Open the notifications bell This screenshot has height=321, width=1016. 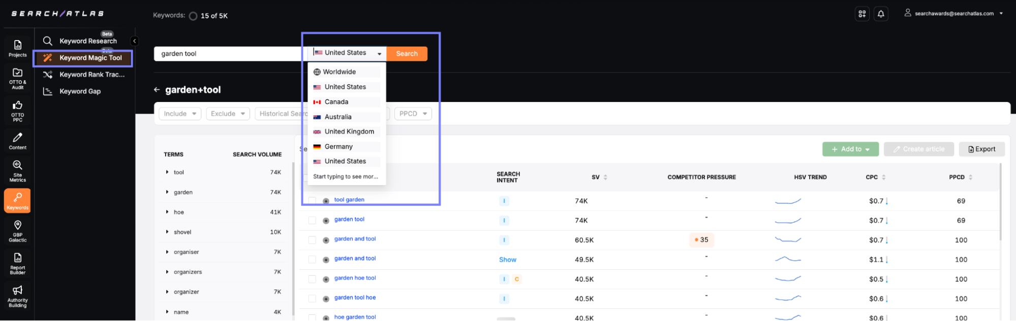click(881, 14)
